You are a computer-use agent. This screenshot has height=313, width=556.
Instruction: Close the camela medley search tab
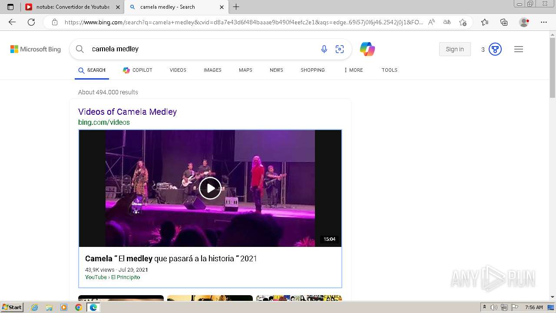click(x=222, y=7)
